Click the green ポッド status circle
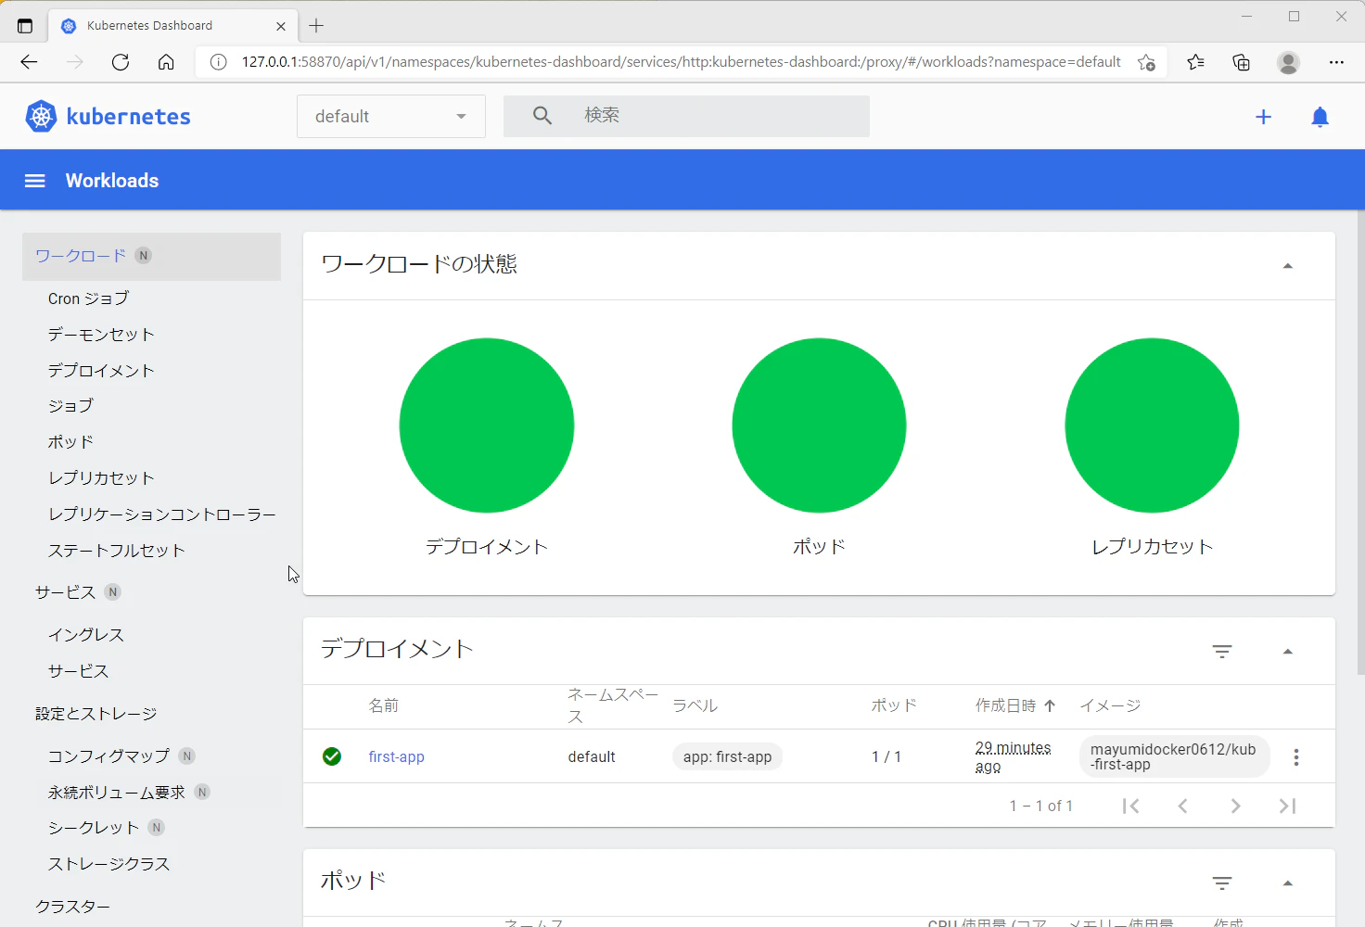 [x=819, y=425]
